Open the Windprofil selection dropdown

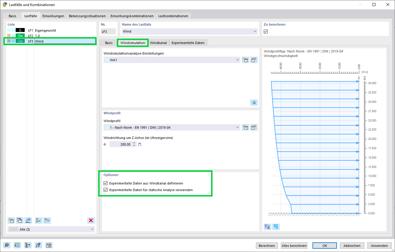pyautogui.click(x=237, y=127)
